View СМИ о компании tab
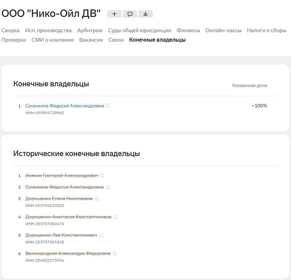291x280 pixels. [52, 40]
